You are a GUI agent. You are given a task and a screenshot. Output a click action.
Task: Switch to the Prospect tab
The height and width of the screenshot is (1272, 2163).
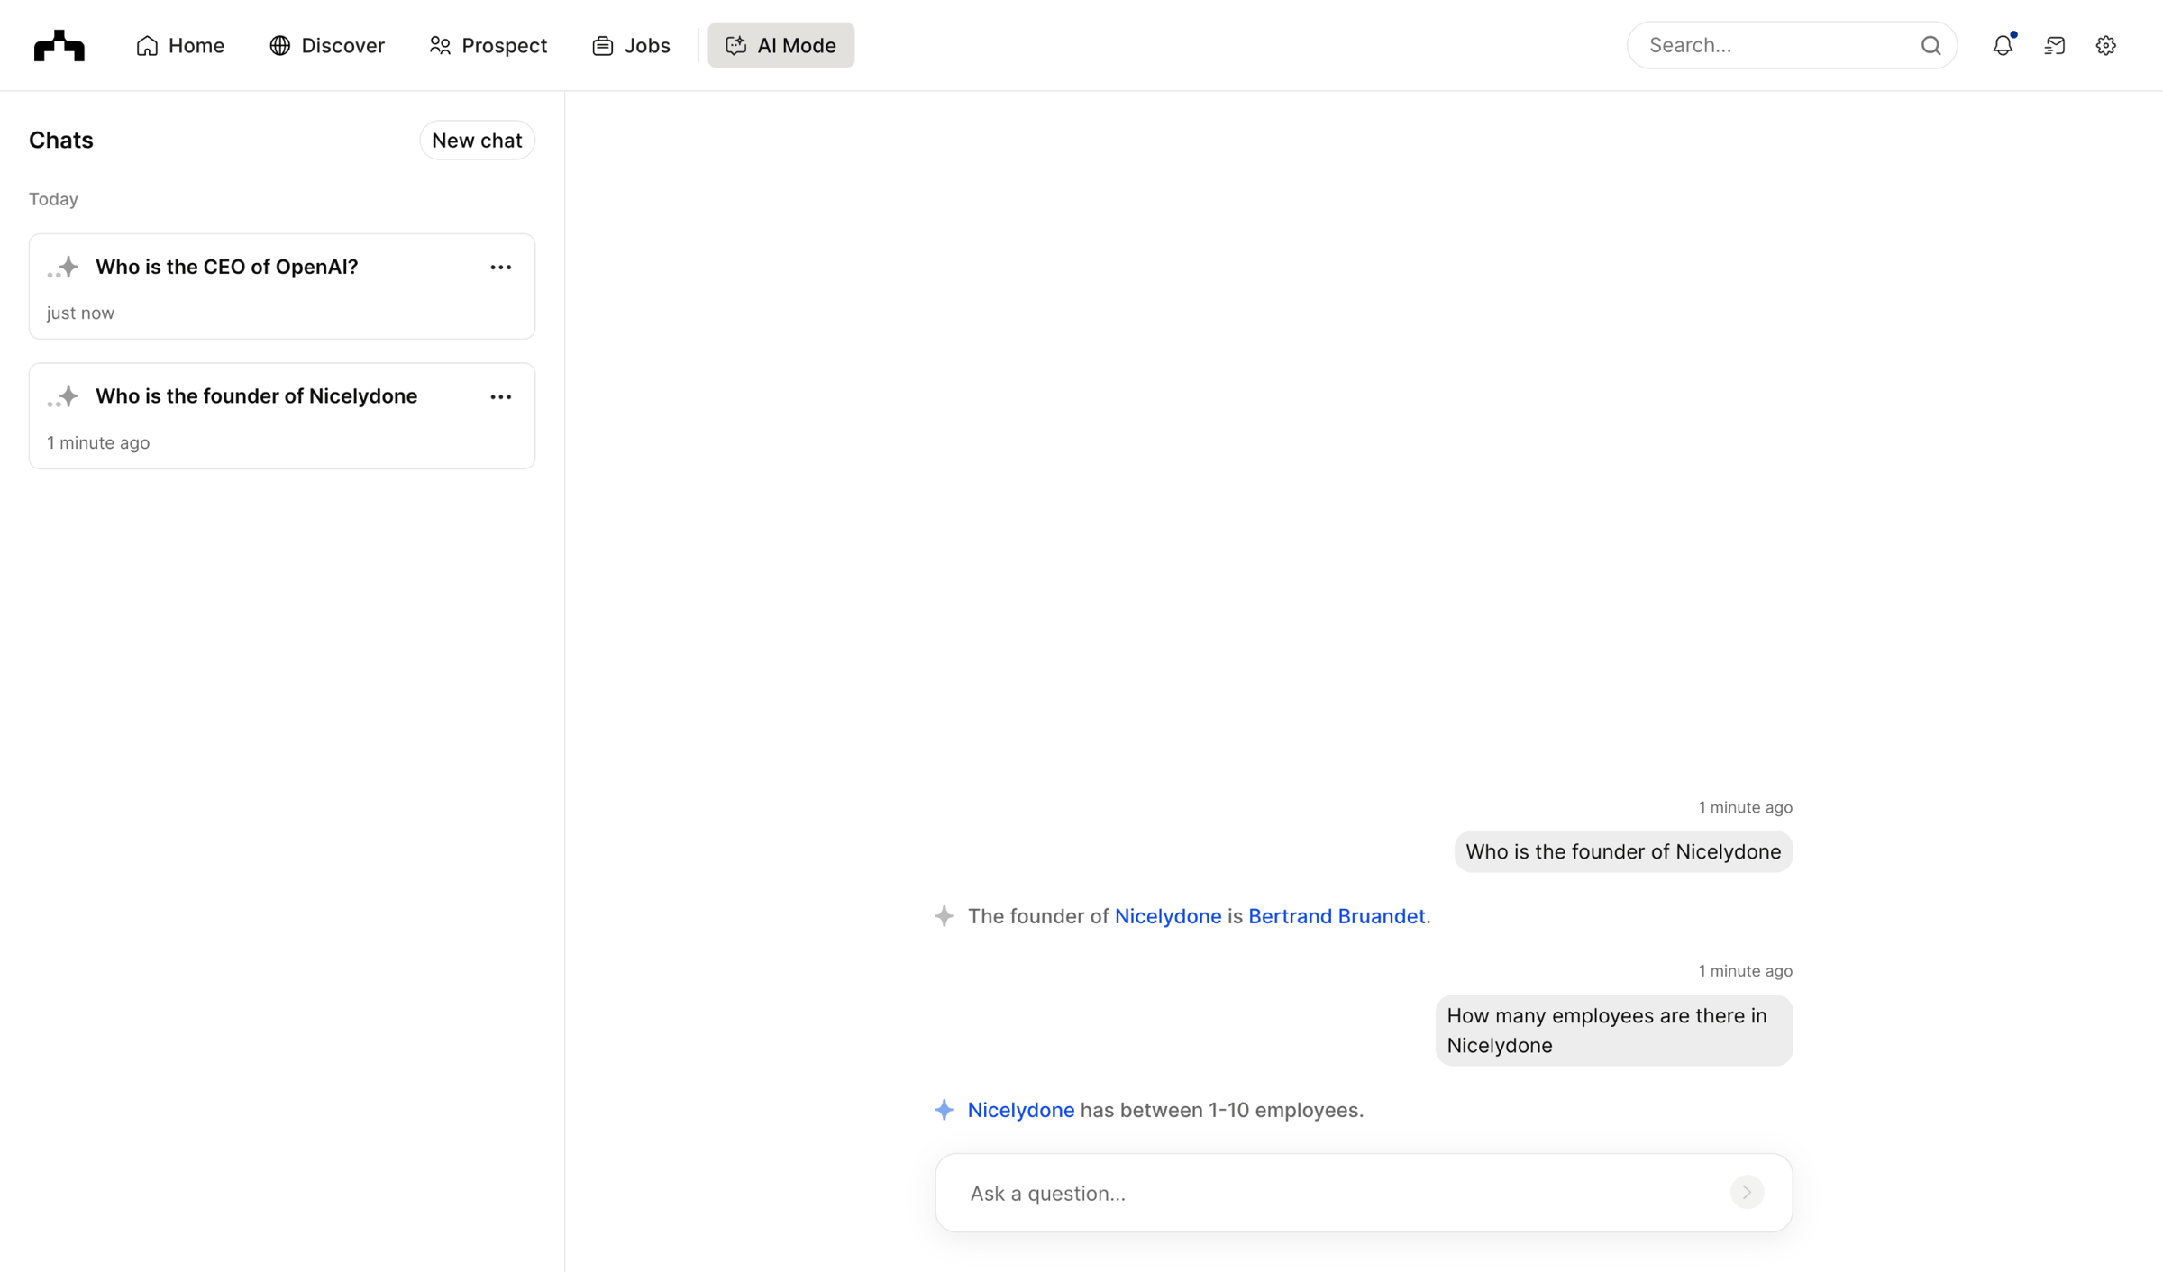488,45
